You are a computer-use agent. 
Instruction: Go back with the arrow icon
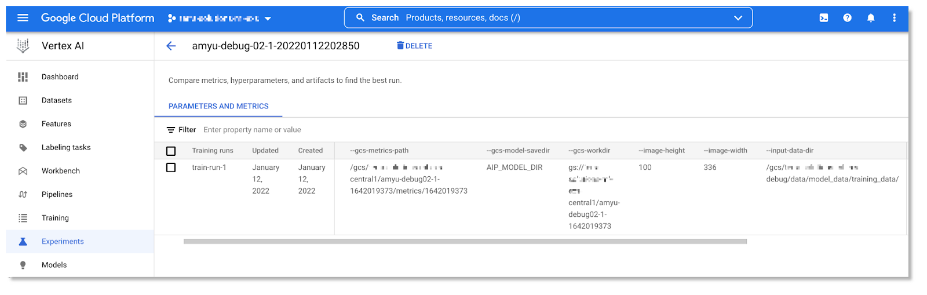click(x=171, y=46)
